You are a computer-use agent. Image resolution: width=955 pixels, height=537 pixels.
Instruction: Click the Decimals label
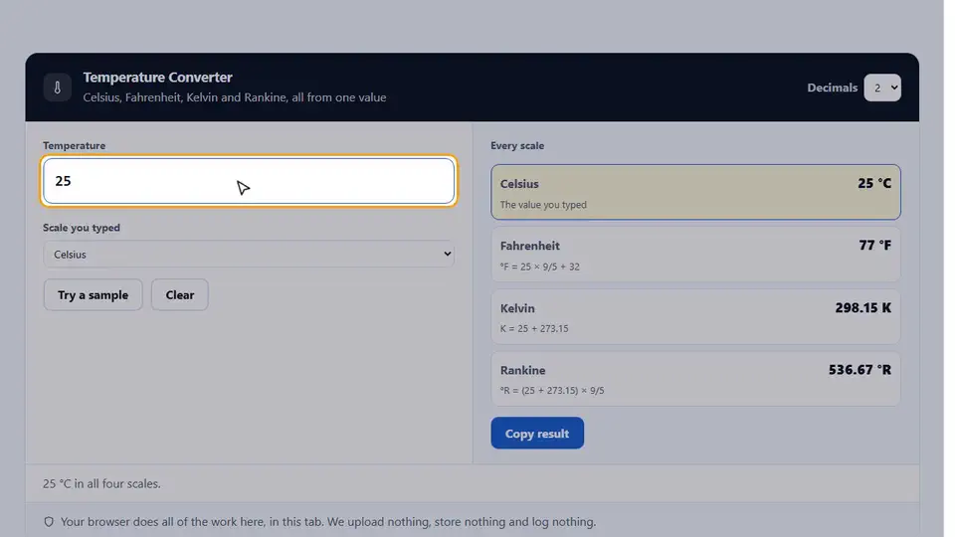(832, 88)
